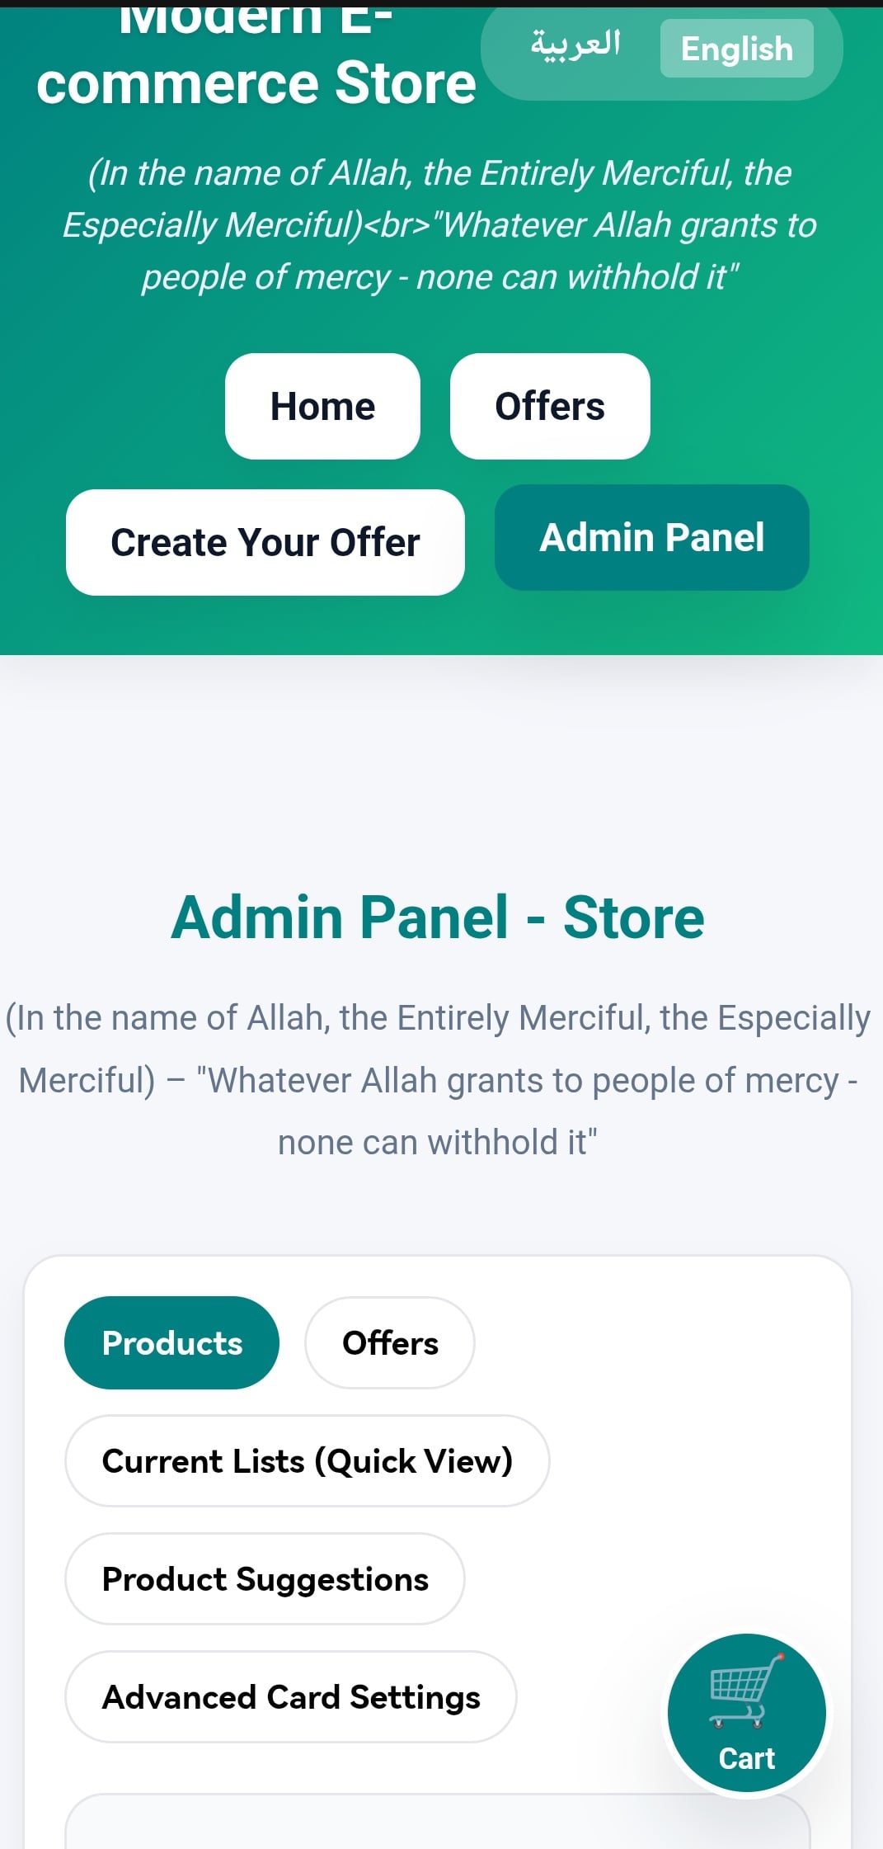Open Offers in the header navigation

tap(550, 406)
